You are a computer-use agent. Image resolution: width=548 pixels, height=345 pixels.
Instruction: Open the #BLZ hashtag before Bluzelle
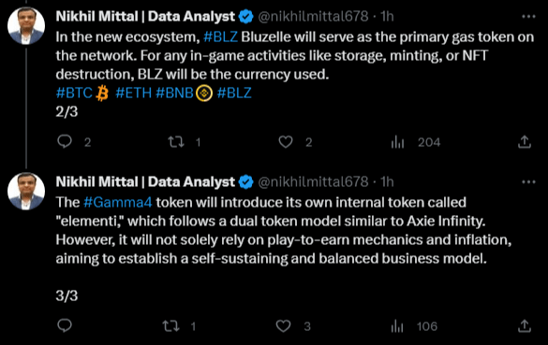point(220,37)
